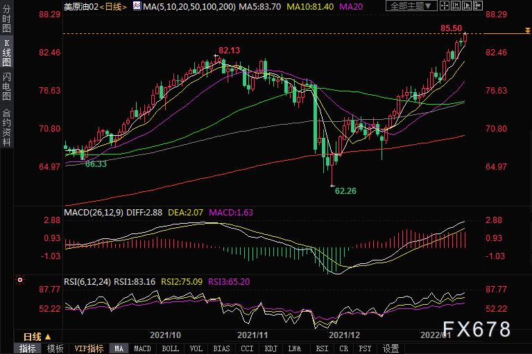Click the 2021/12 date axis label

click(344, 335)
